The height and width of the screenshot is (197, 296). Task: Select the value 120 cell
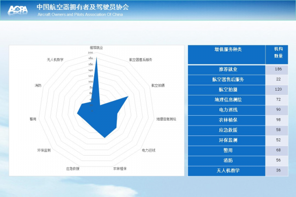[278, 89]
